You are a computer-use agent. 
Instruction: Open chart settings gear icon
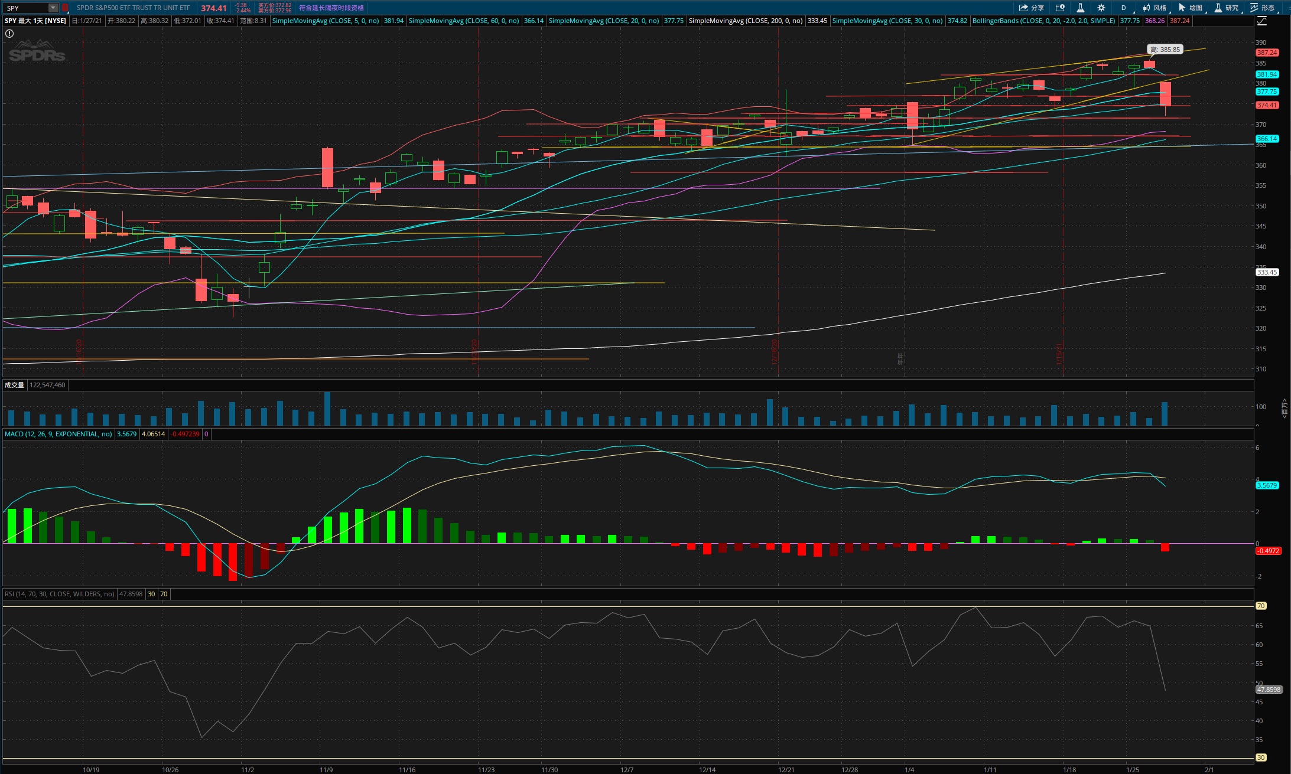[x=1101, y=8]
